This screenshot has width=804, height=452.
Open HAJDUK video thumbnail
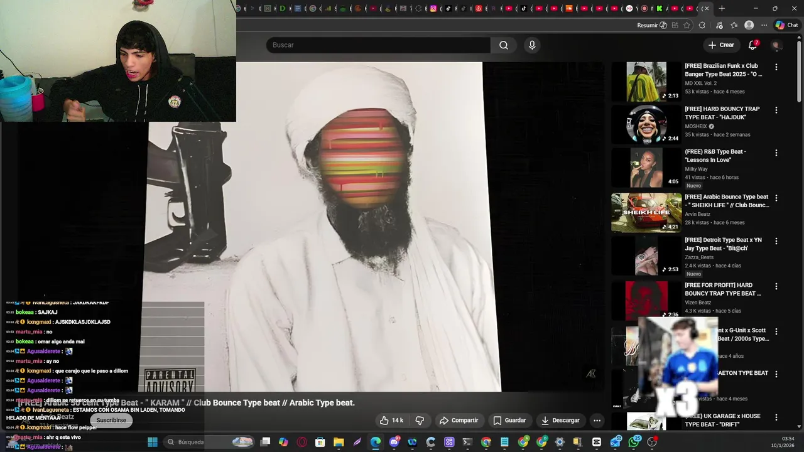646,124
